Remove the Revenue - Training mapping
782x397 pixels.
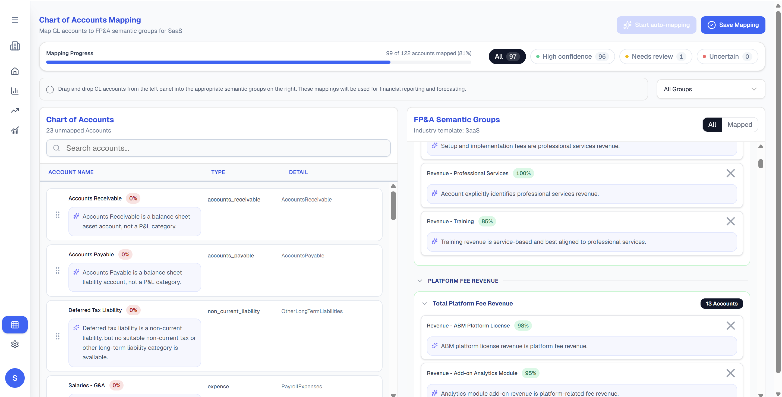coord(730,221)
